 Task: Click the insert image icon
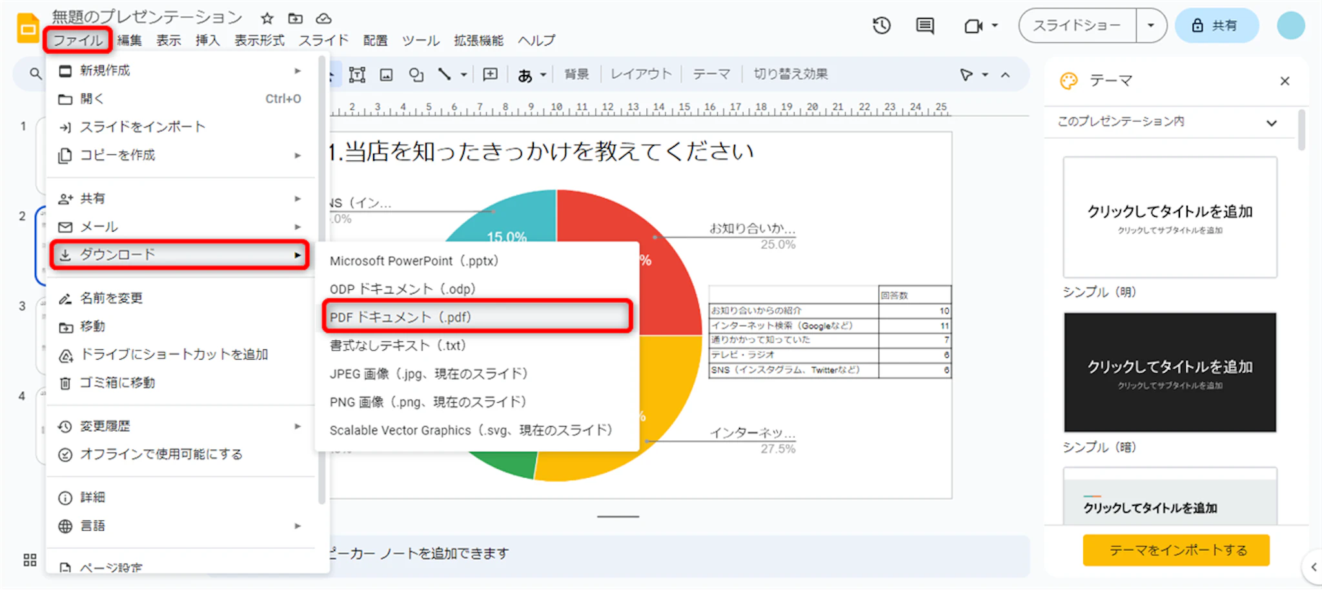386,75
